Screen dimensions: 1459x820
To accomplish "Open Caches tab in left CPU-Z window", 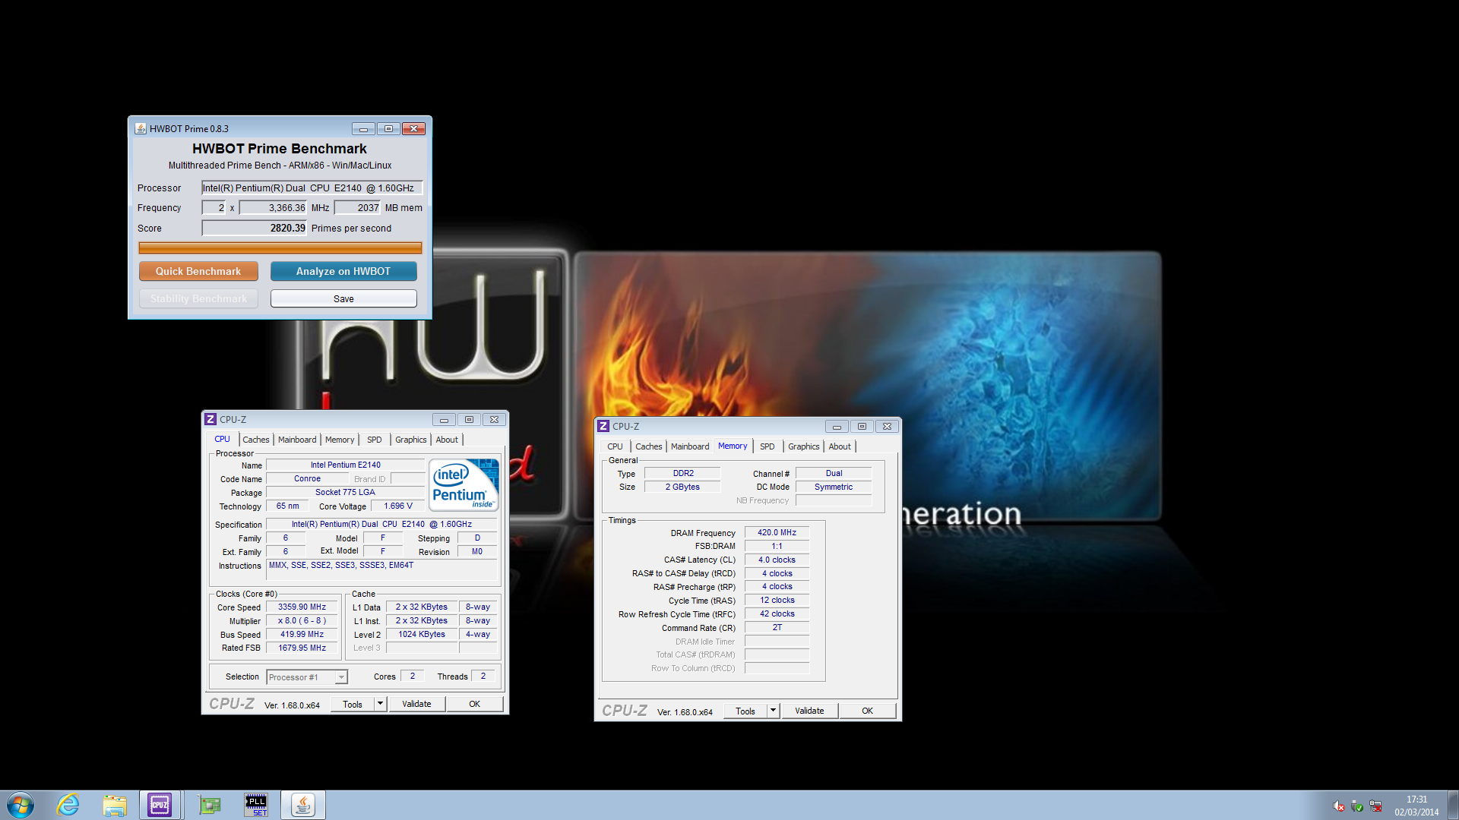I will [x=256, y=440].
